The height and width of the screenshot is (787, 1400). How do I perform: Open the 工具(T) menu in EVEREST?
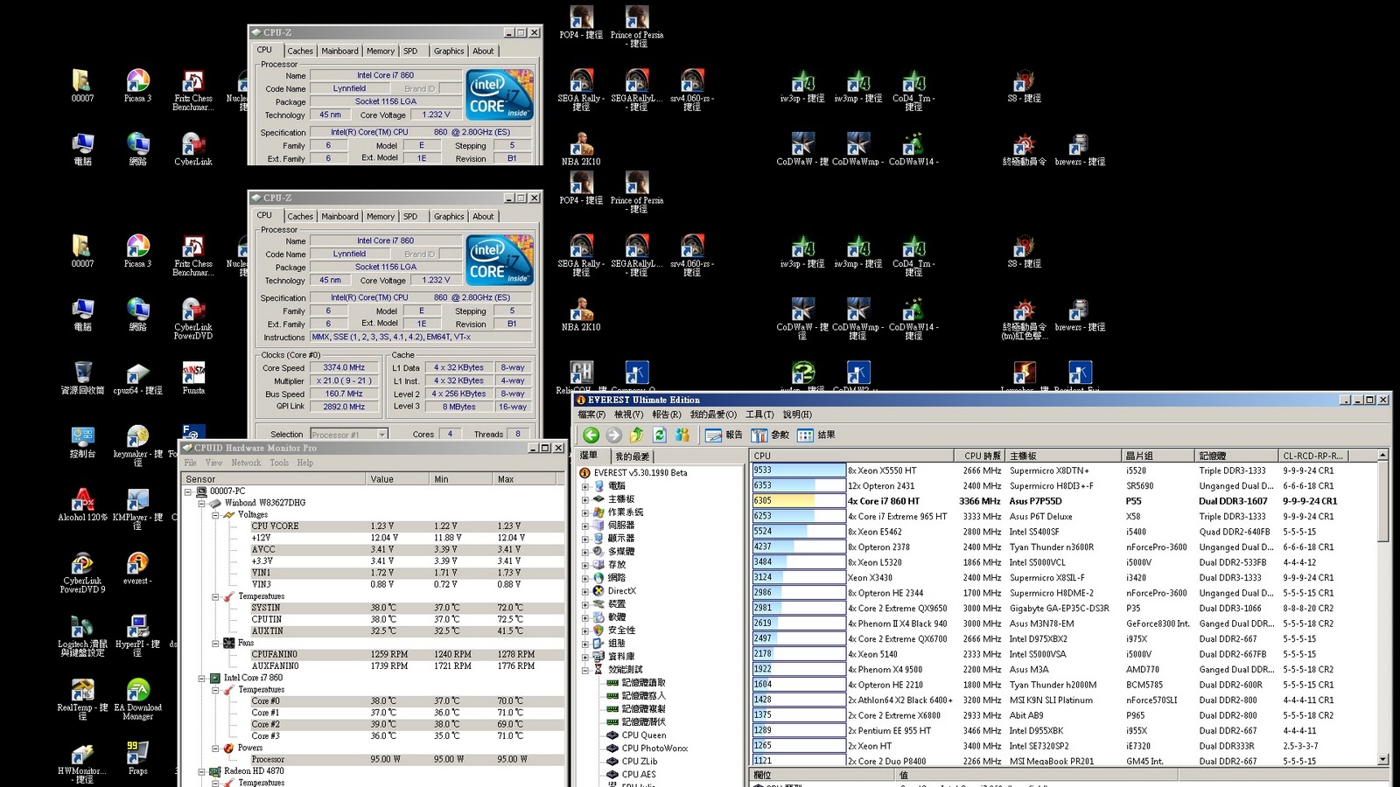click(x=759, y=414)
